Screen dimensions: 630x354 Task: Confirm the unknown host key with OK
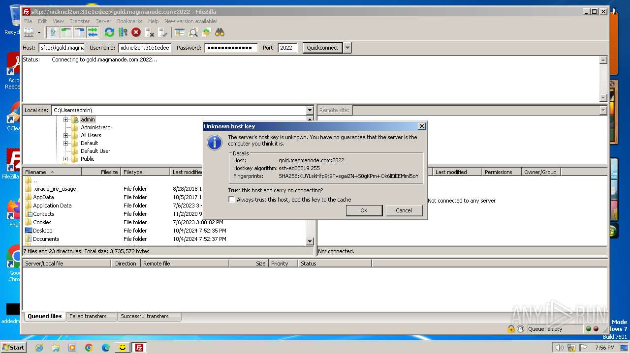[x=364, y=210]
